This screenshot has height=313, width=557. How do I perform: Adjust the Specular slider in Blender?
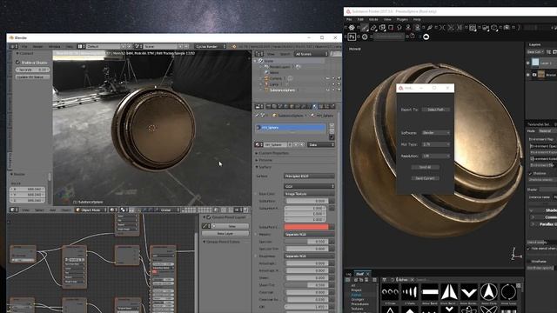coord(307,242)
